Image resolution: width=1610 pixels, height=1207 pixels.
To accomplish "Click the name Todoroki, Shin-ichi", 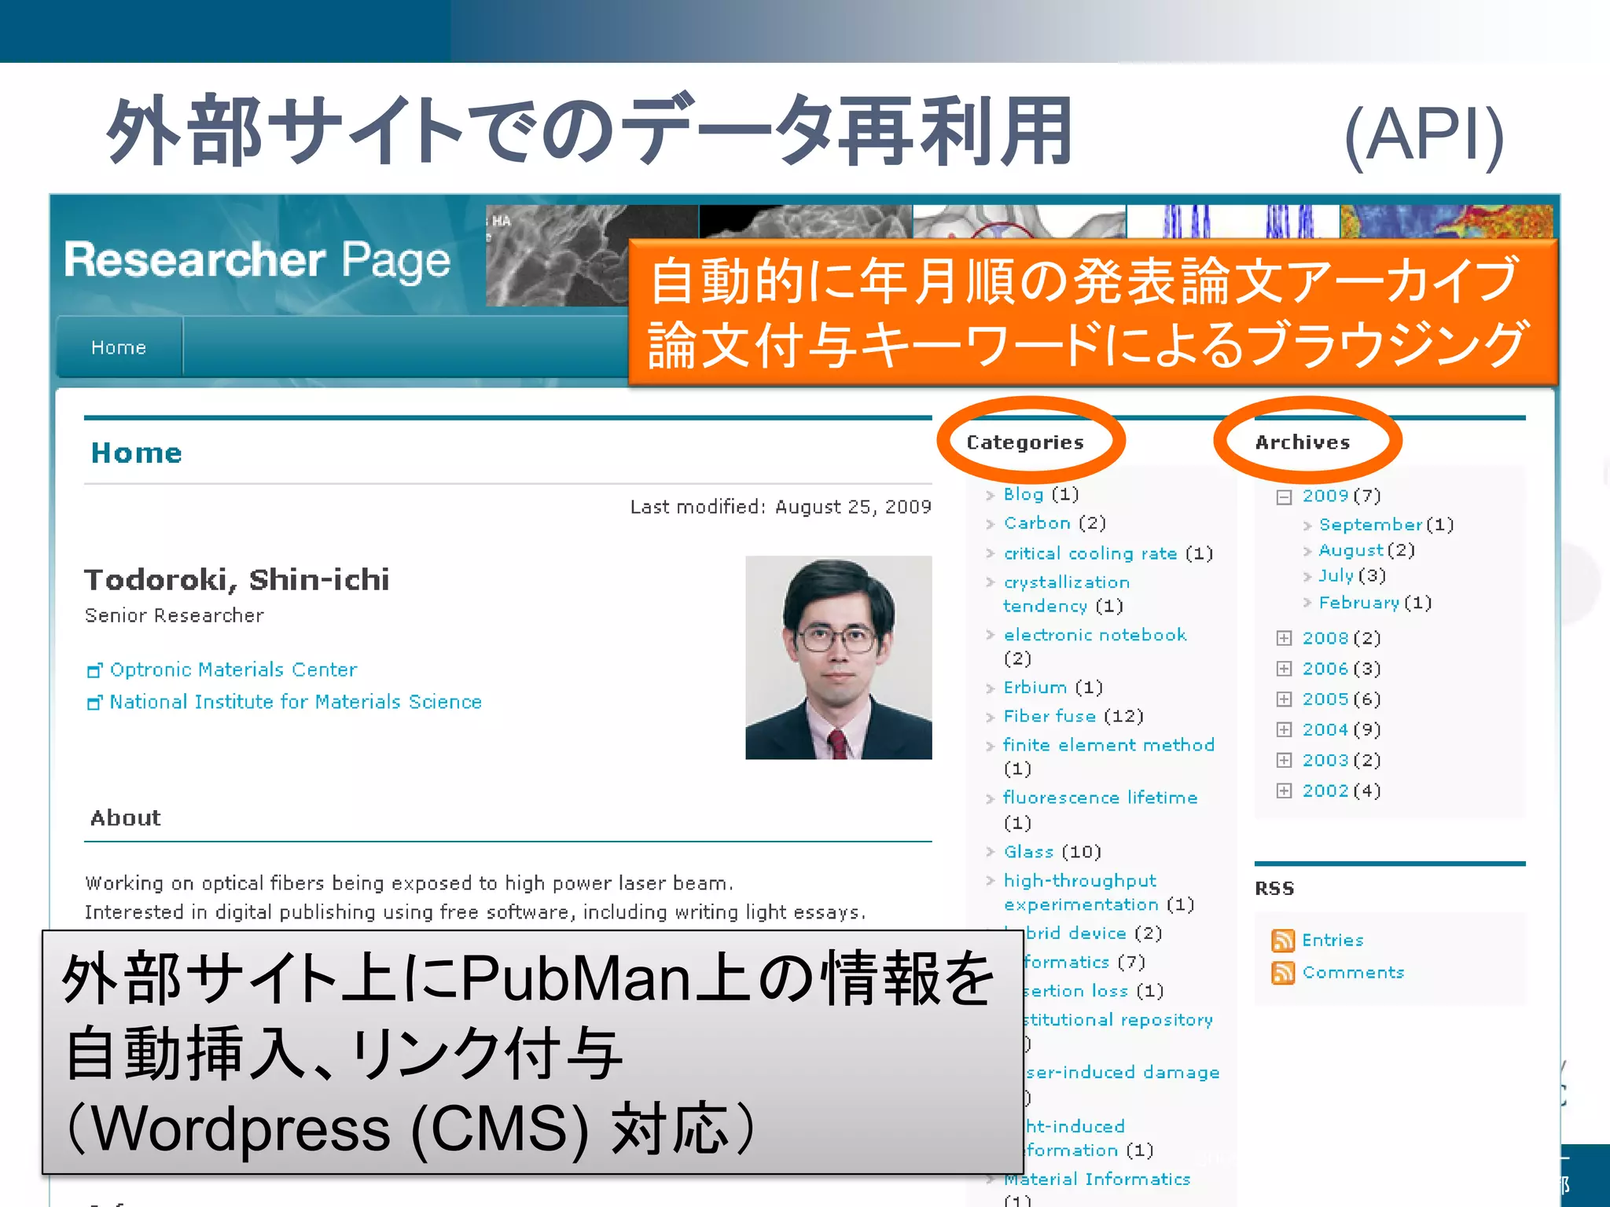I will [x=237, y=580].
